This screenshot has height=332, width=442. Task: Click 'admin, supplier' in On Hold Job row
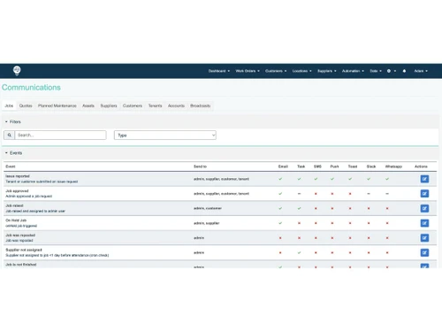coord(207,223)
